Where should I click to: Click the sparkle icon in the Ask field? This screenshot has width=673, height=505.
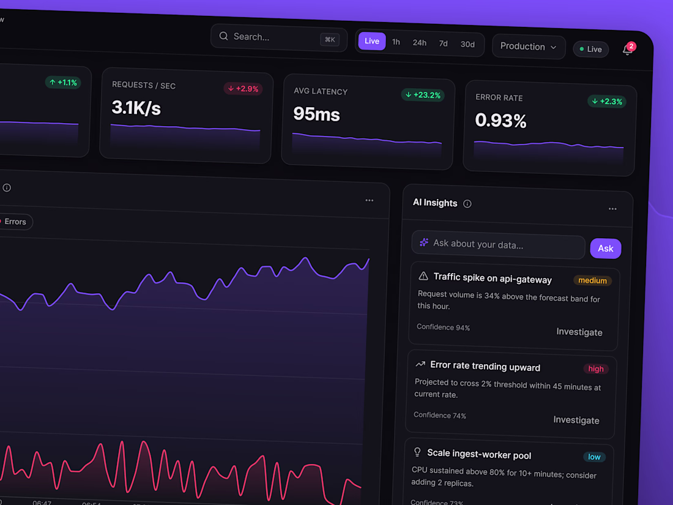[424, 242]
